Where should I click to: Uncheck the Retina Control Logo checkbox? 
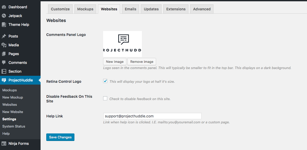(x=105, y=81)
